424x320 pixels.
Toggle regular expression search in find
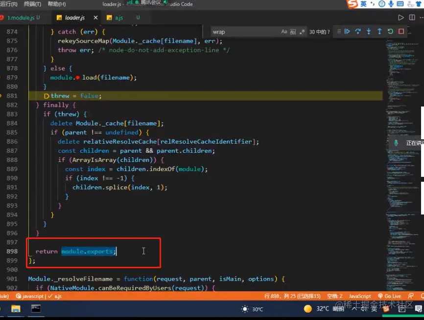pos(302,32)
